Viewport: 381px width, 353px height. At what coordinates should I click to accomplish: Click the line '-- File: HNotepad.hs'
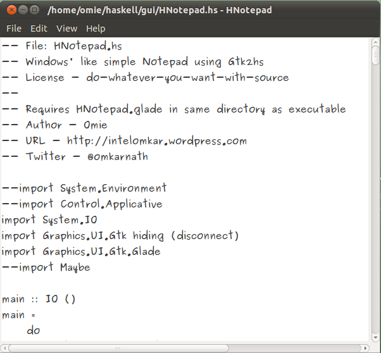(62, 46)
